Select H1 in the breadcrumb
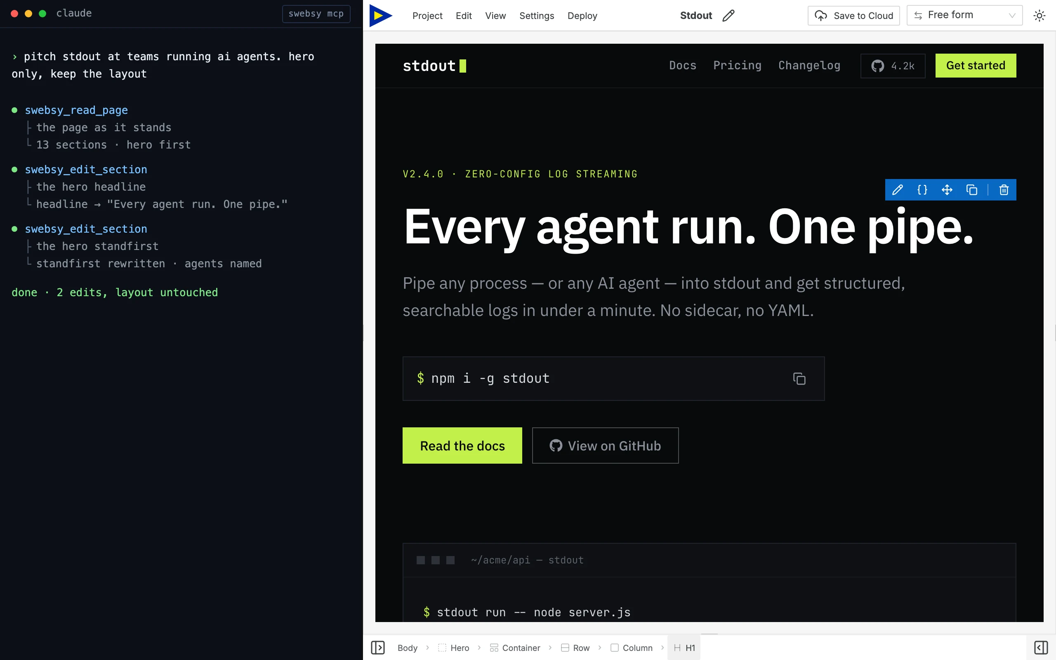Image resolution: width=1056 pixels, height=660 pixels. 684,648
